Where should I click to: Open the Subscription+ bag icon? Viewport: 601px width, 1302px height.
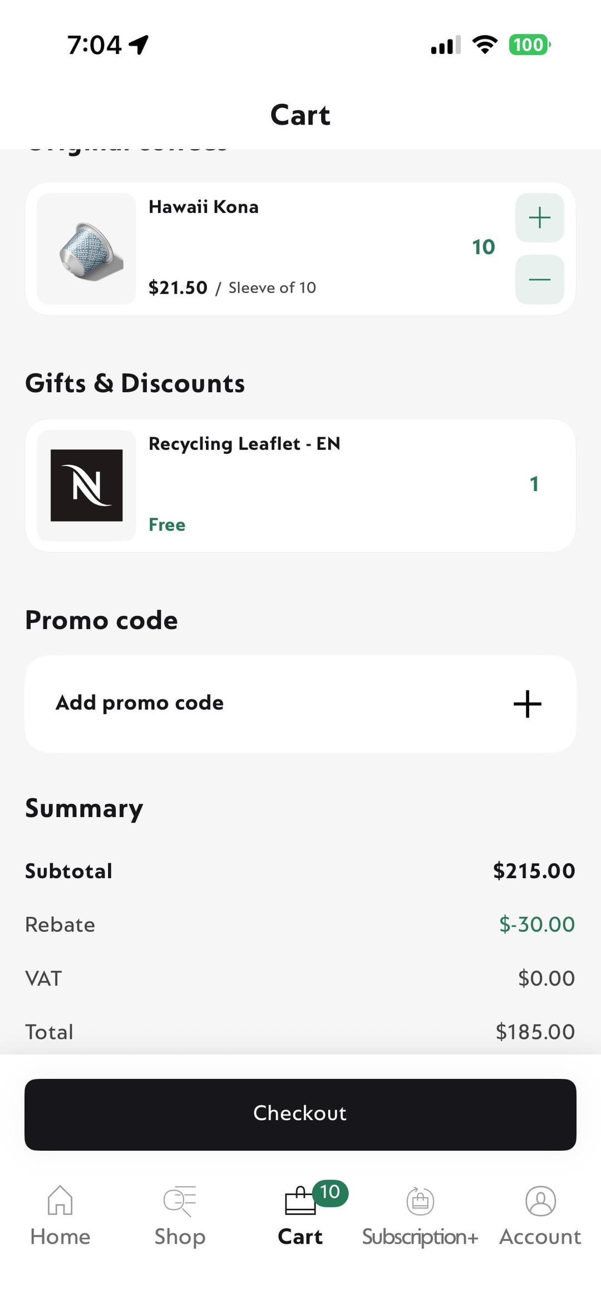point(420,1201)
